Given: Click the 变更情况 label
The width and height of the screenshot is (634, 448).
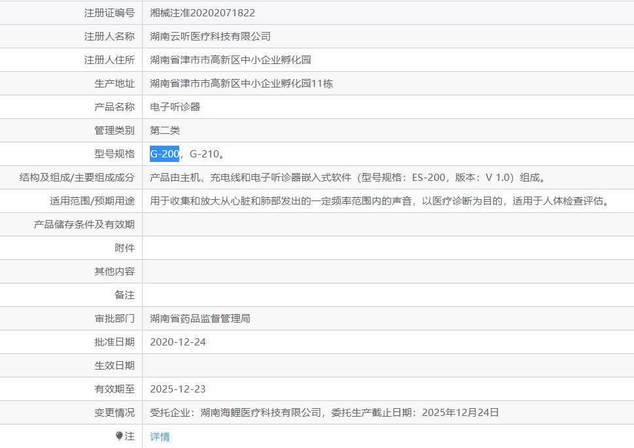Looking at the screenshot, I should coord(114,413).
